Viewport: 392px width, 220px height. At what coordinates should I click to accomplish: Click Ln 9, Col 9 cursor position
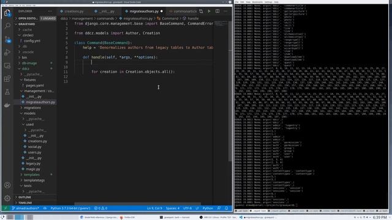pos(154,208)
